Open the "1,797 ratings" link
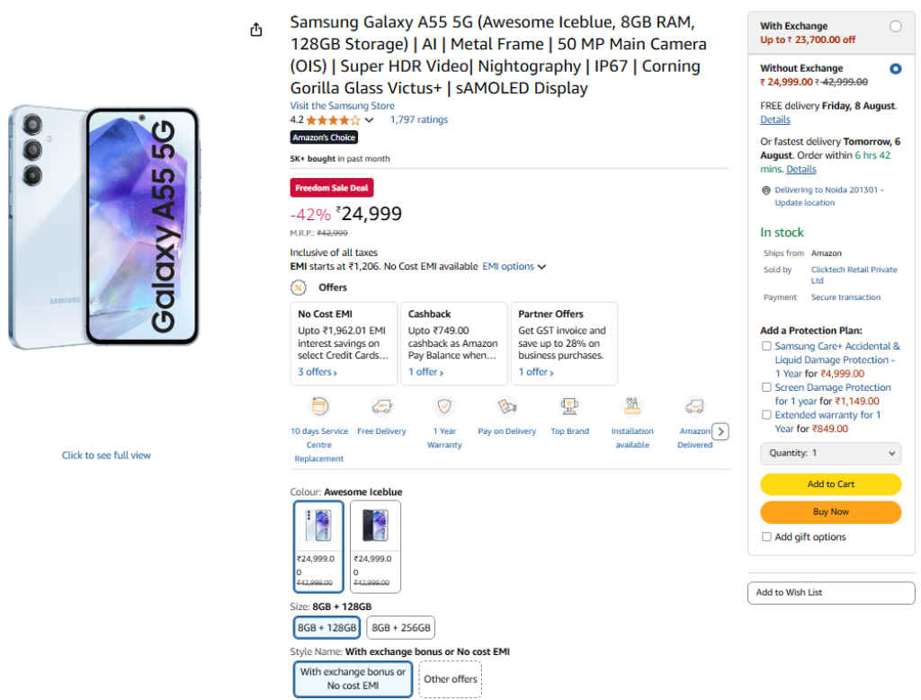Image resolution: width=921 pixels, height=700 pixels. click(418, 120)
